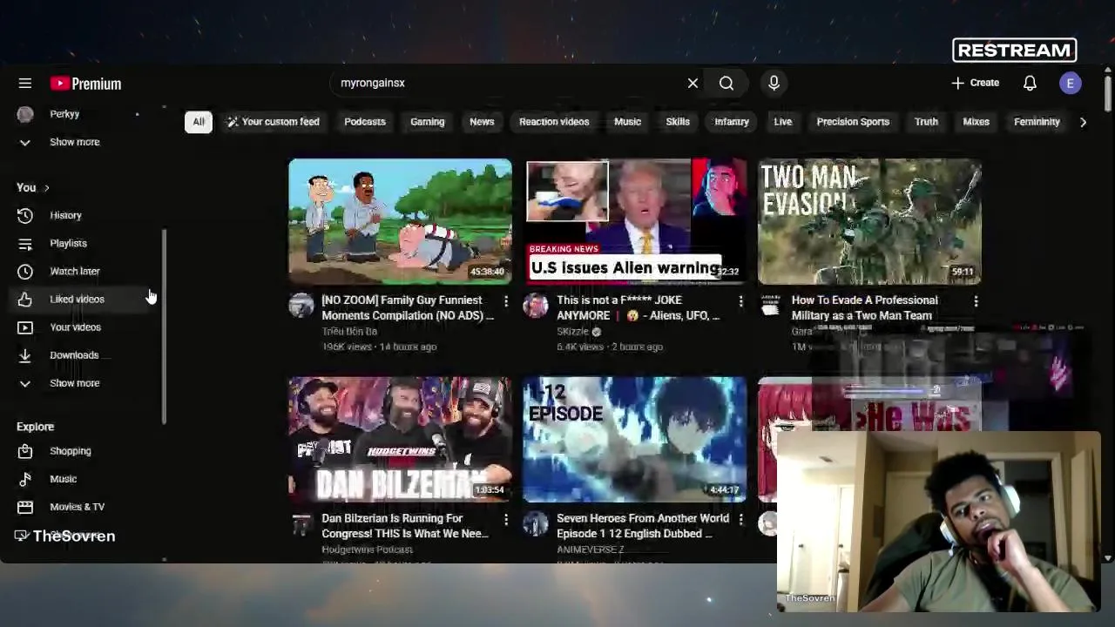
Task: Open the ANIMEVERSE Z channel avatar
Action: point(536,524)
